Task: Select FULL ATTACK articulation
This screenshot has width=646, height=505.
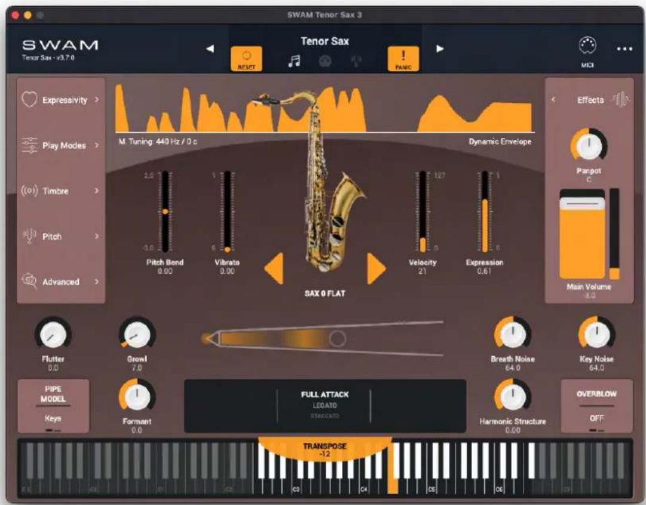Action: pos(324,394)
